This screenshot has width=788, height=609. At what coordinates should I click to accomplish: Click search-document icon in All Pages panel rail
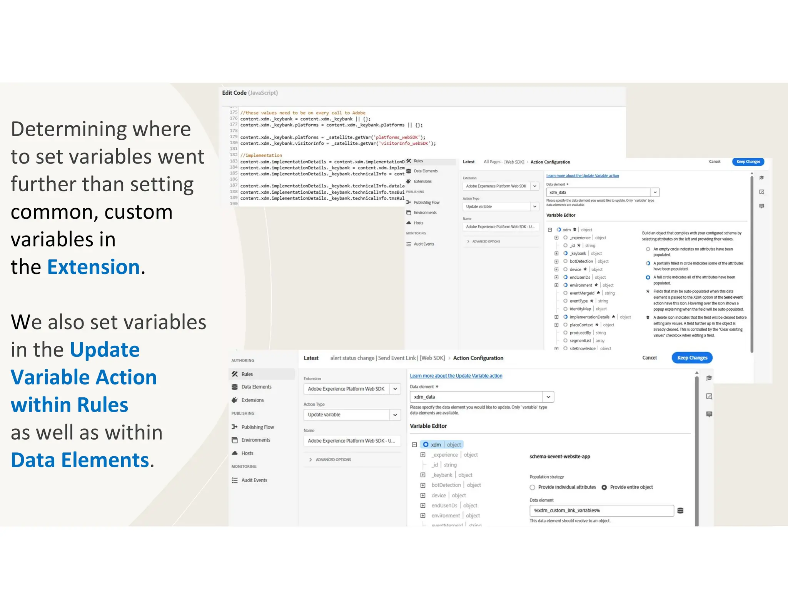point(761,192)
